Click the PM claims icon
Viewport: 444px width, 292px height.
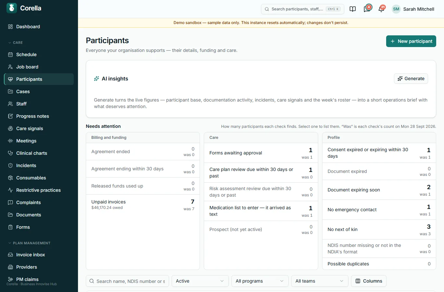[10, 279]
